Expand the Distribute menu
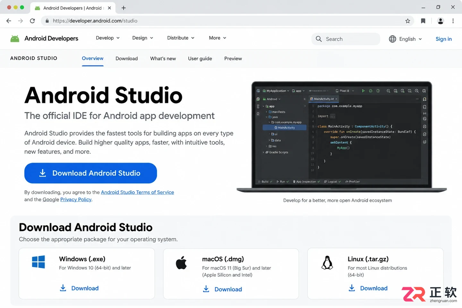Screen dimensions: 462x308 click(x=181, y=38)
